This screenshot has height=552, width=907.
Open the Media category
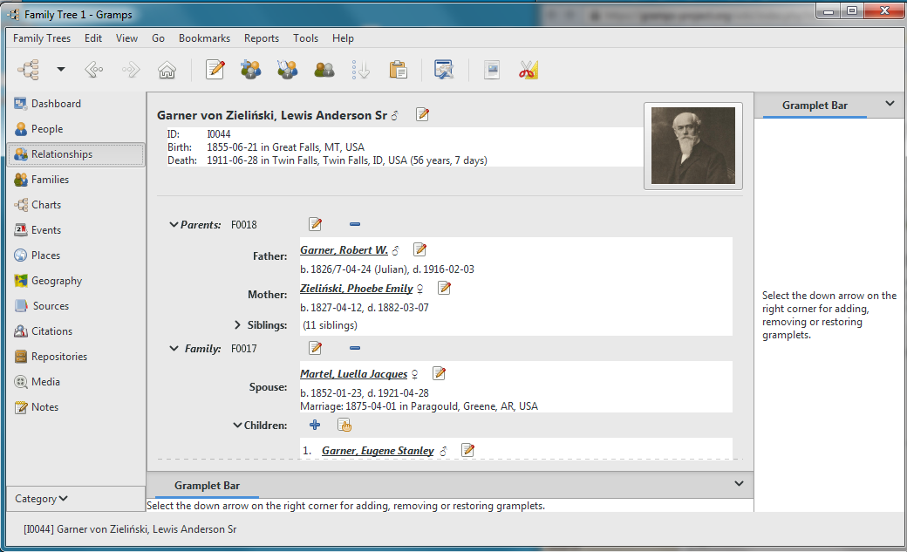(x=76, y=382)
